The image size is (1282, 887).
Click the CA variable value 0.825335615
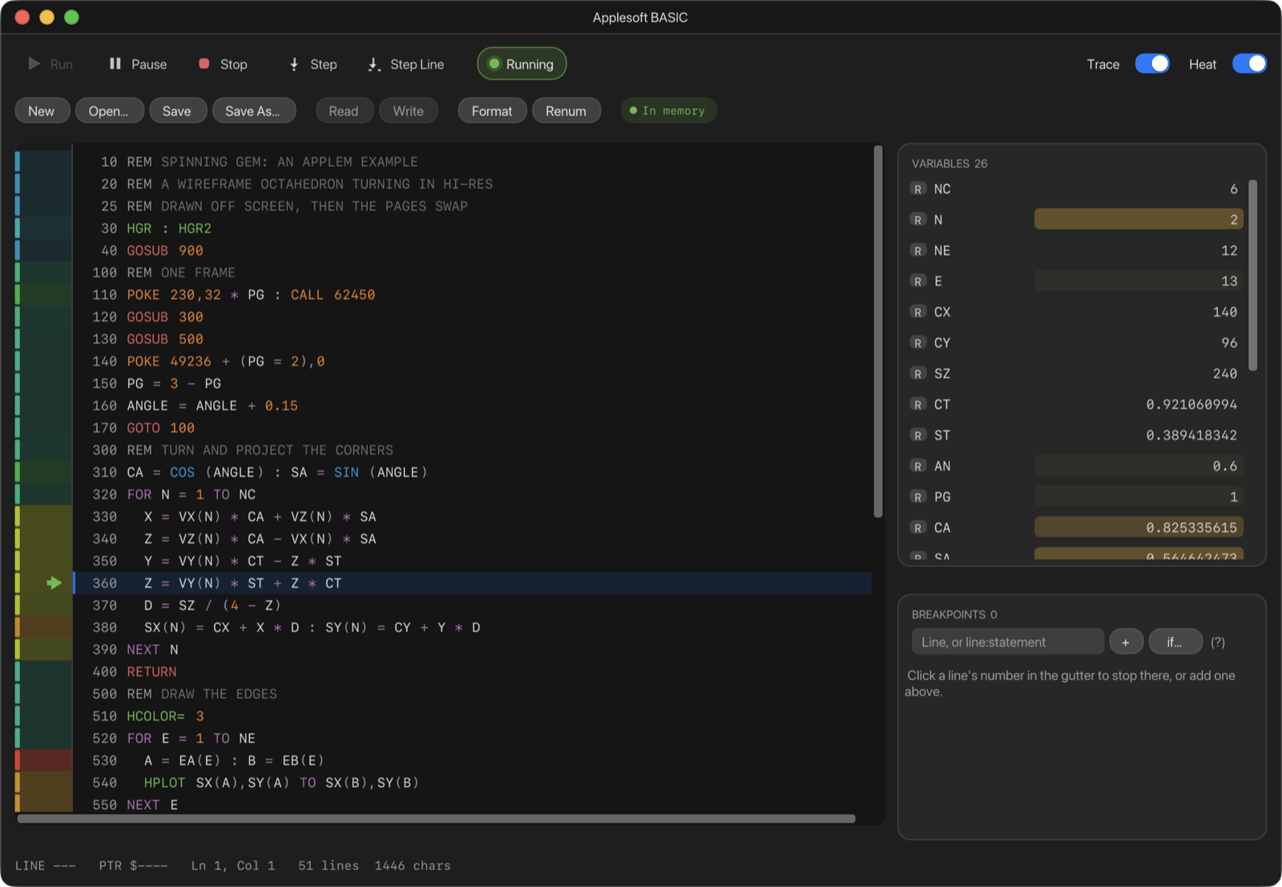1191,527
